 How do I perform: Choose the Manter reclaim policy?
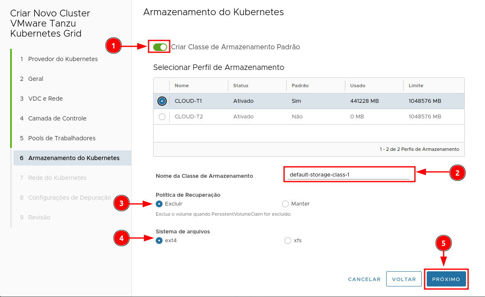pos(285,204)
